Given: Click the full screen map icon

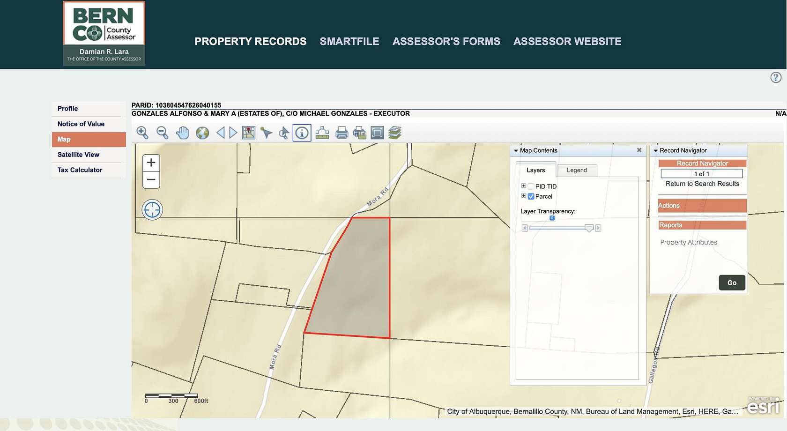Looking at the screenshot, I should 377,133.
